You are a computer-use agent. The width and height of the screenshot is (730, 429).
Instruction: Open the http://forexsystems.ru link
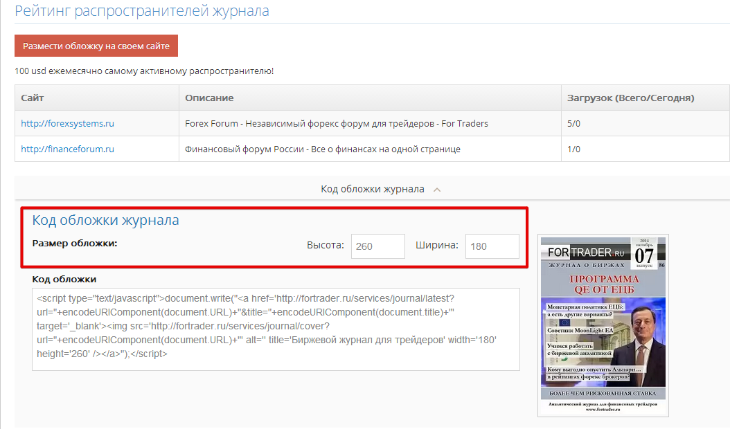click(x=67, y=123)
